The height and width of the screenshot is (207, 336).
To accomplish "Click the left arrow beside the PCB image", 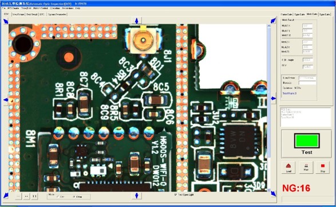I will 6,100.
